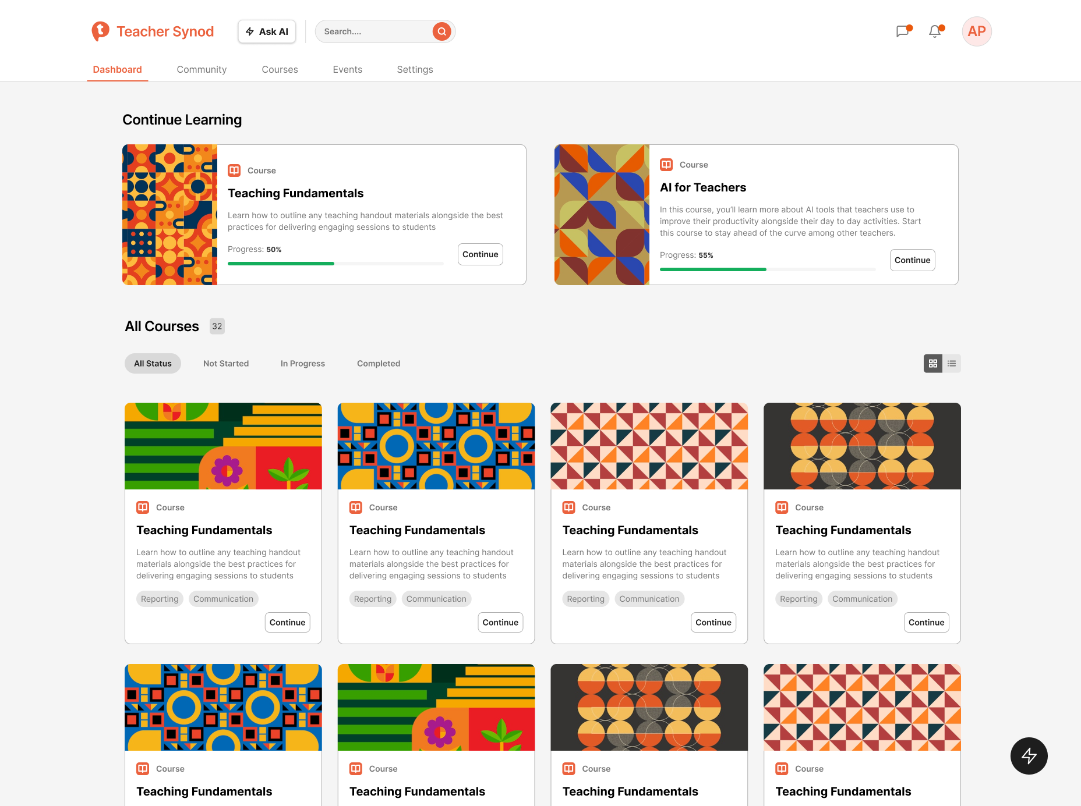This screenshot has height=806, width=1081.
Task: Click Communication tag on green stripes card
Action: coord(224,599)
